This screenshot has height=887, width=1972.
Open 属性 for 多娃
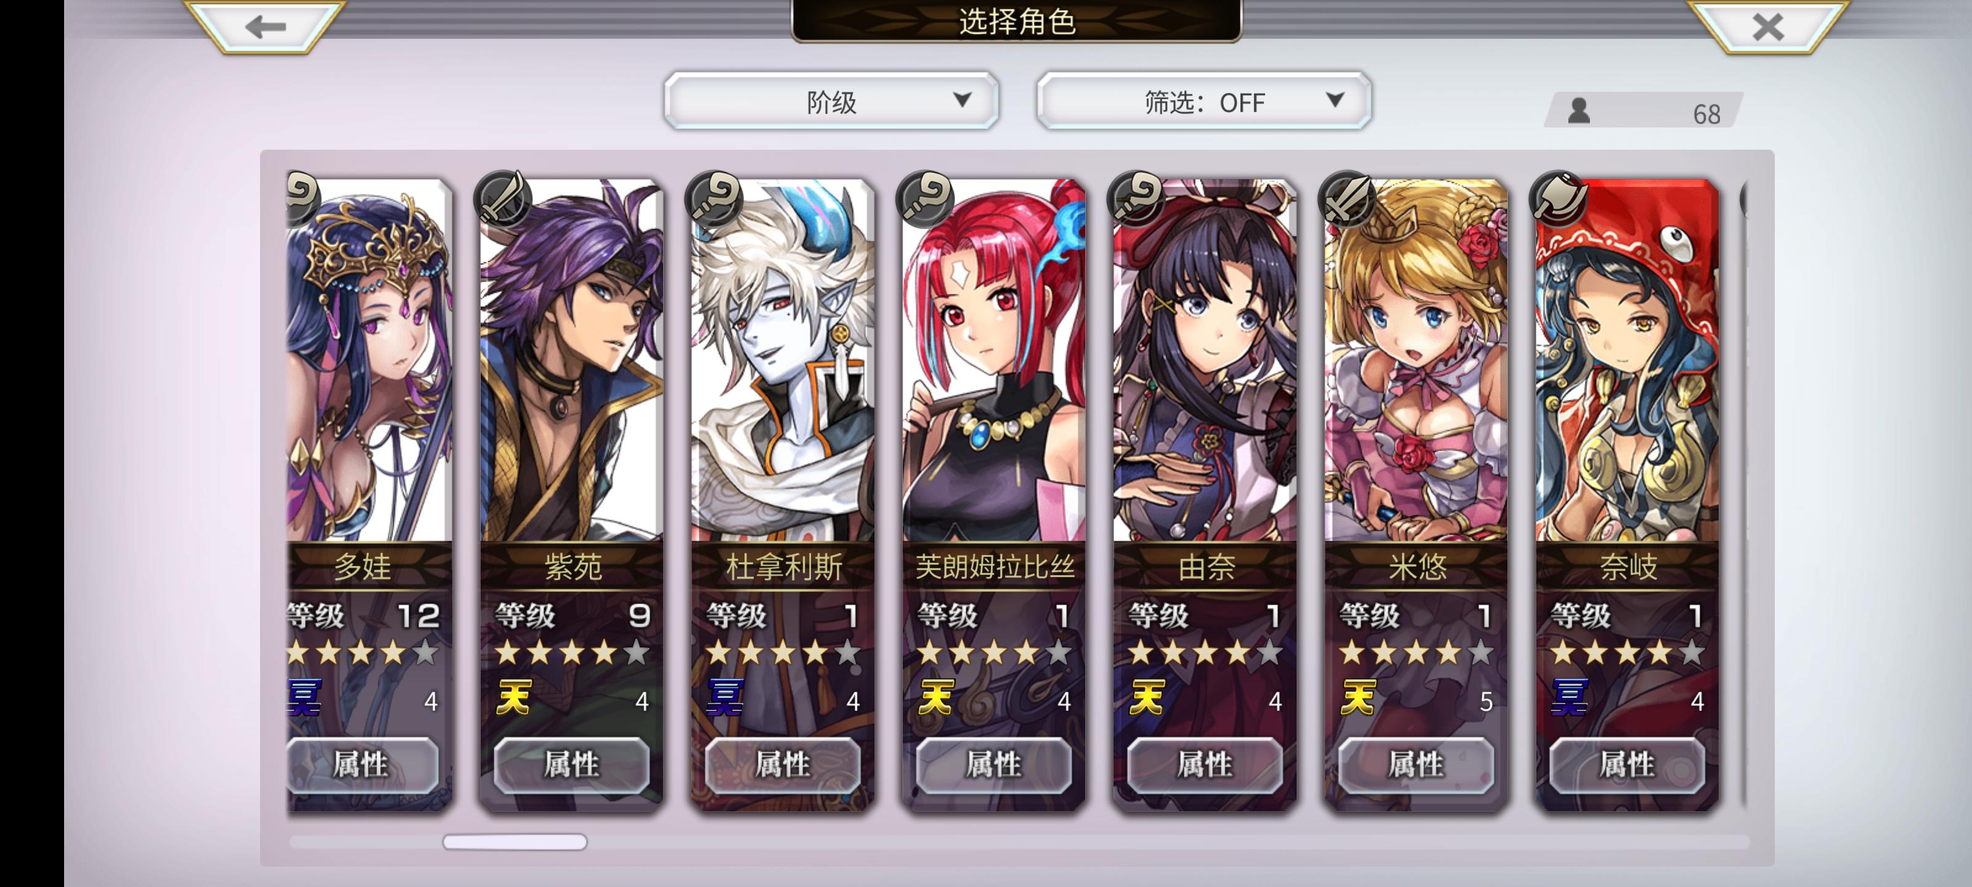tap(362, 764)
